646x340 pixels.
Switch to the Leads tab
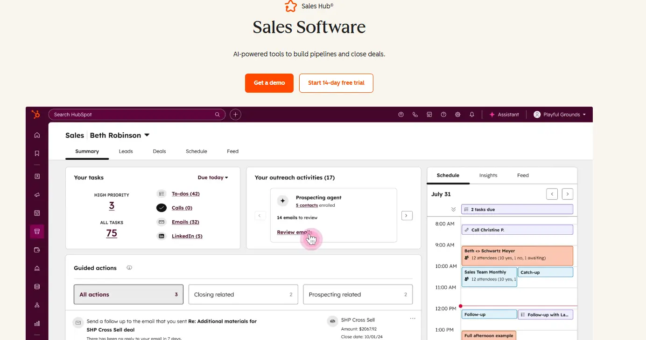(126, 151)
